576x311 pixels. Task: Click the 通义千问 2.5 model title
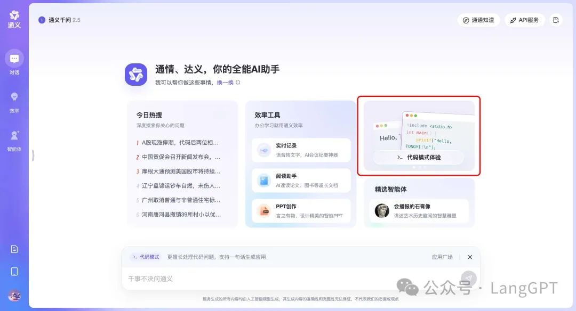(x=65, y=20)
